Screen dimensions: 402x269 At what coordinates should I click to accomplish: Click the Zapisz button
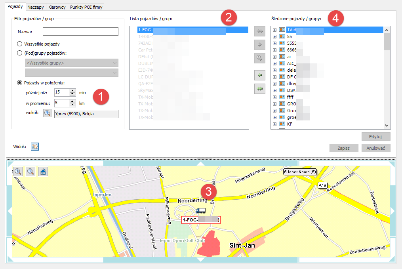pos(343,148)
